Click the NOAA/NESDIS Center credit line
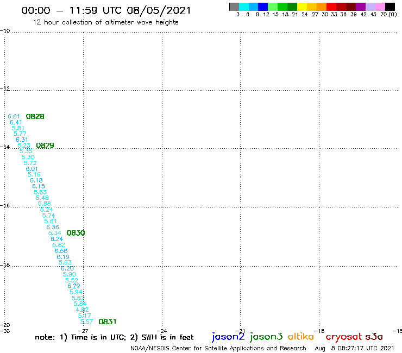This screenshot has width=402, height=353. tap(218, 348)
